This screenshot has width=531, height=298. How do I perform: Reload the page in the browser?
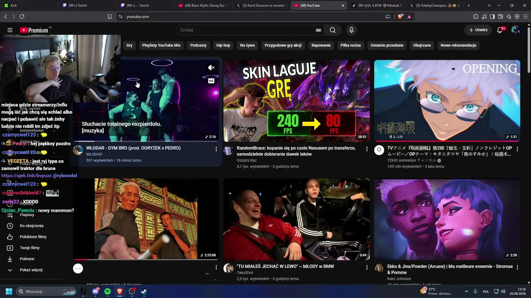[22, 17]
